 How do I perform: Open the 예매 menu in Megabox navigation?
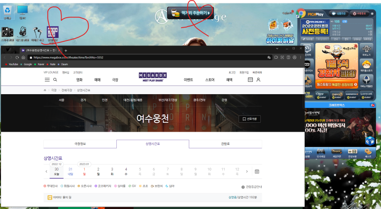click(x=98, y=80)
